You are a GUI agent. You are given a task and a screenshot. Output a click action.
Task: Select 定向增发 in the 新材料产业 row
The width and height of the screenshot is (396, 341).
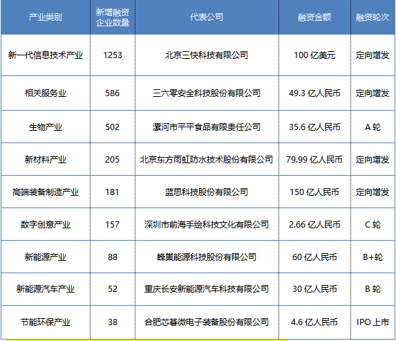pos(373,160)
